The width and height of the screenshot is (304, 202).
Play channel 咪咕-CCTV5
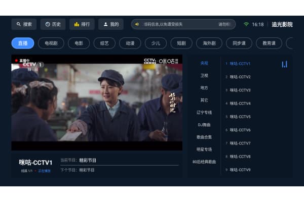(256, 117)
